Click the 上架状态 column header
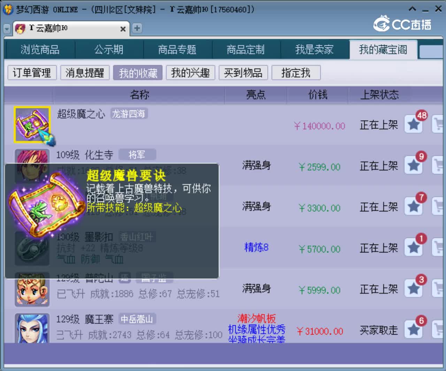 point(379,95)
